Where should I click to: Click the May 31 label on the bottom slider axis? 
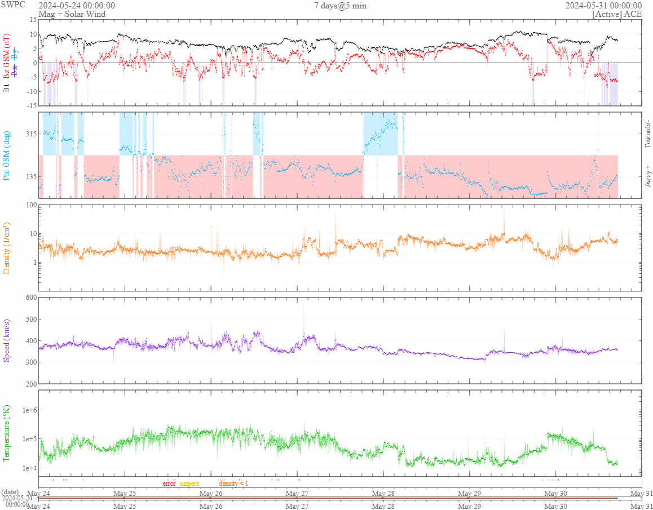point(642,506)
